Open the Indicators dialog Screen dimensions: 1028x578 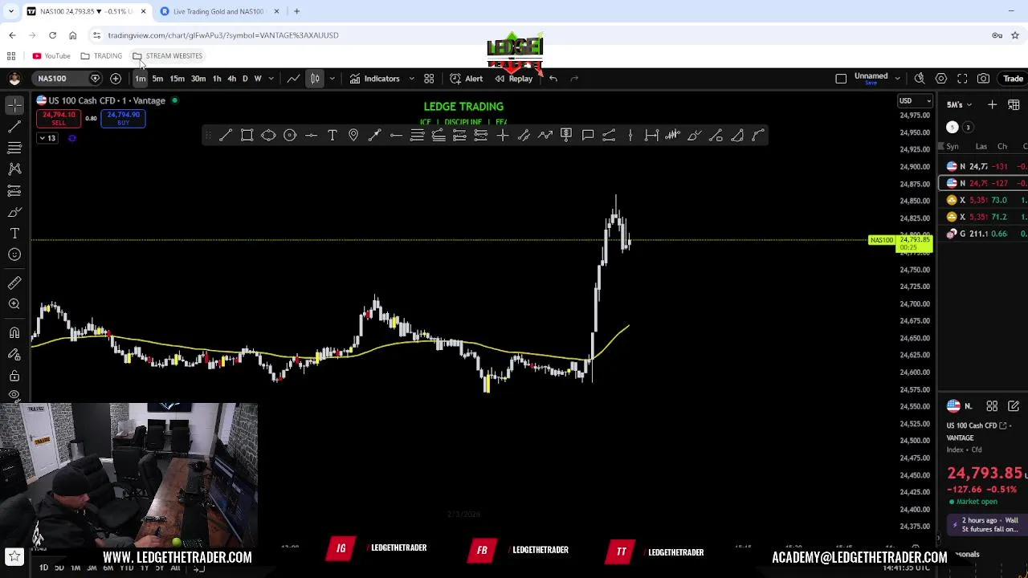374,79
